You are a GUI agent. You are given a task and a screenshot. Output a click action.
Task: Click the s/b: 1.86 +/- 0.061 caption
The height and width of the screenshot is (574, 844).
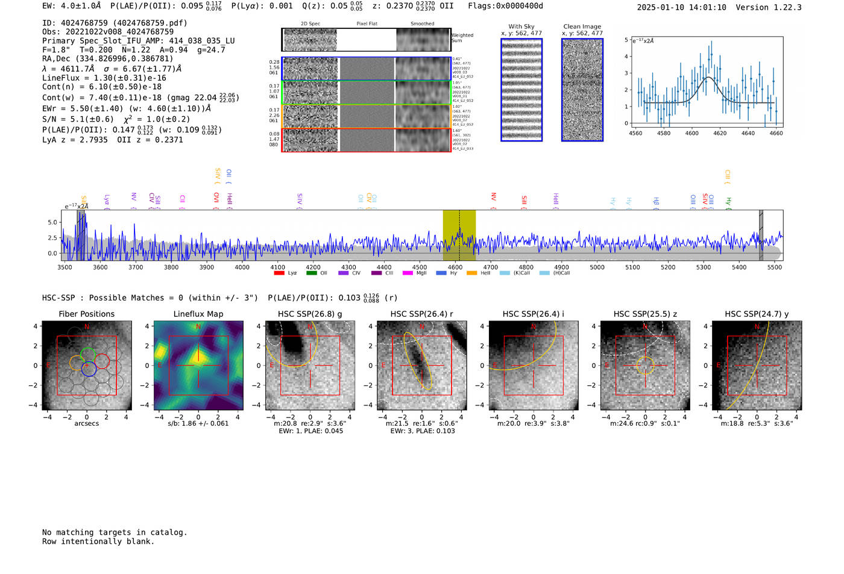click(198, 423)
